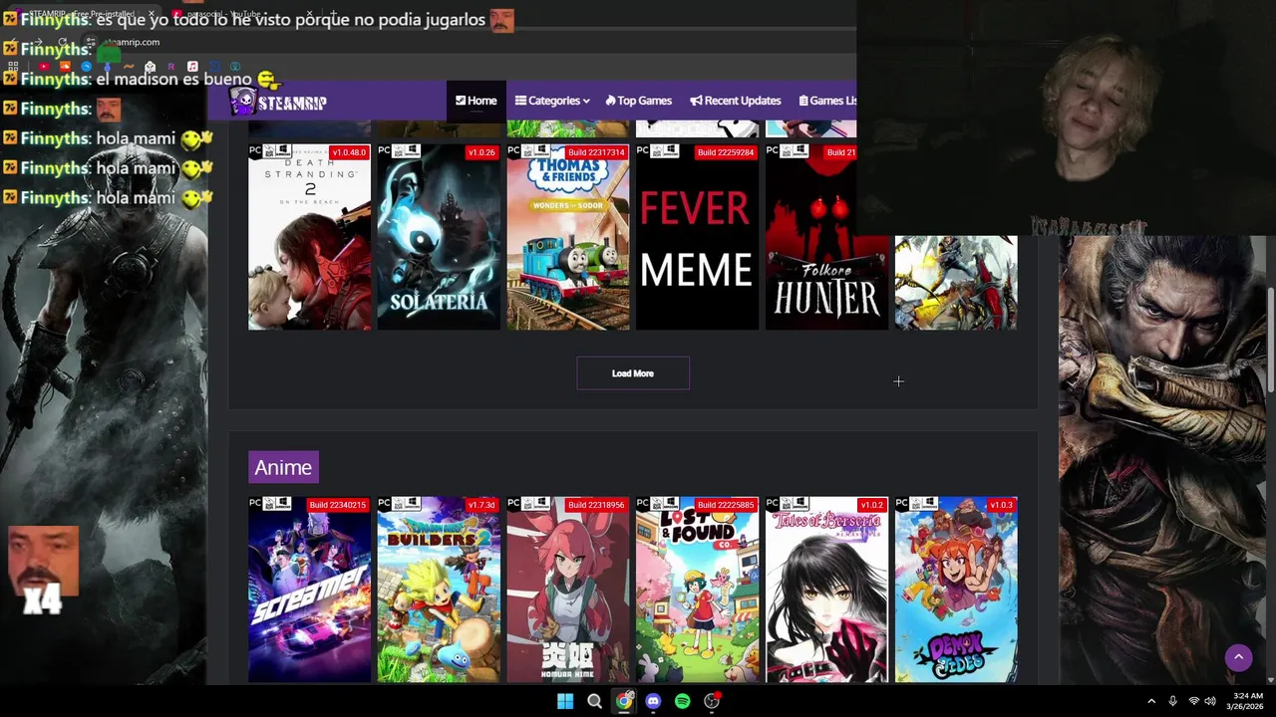Screen dimensions: 1276x717
Task: Open the Tales of Berseria card
Action: (826, 590)
